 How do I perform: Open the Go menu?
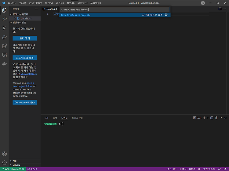60,3
